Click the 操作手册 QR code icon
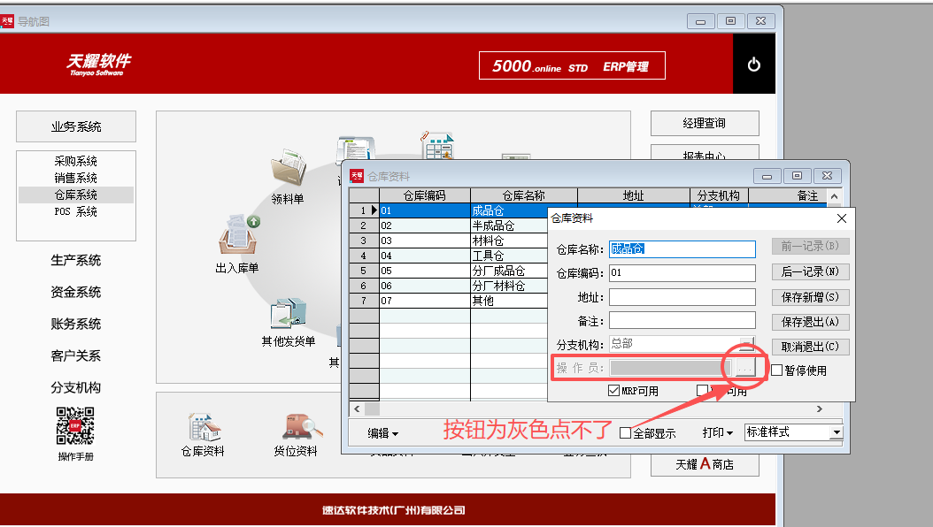 pyautogui.click(x=75, y=426)
